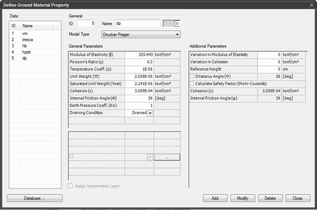Image resolution: width=317 pixels, height=210 pixels.
Task: Click the Delete button
Action: click(270, 198)
